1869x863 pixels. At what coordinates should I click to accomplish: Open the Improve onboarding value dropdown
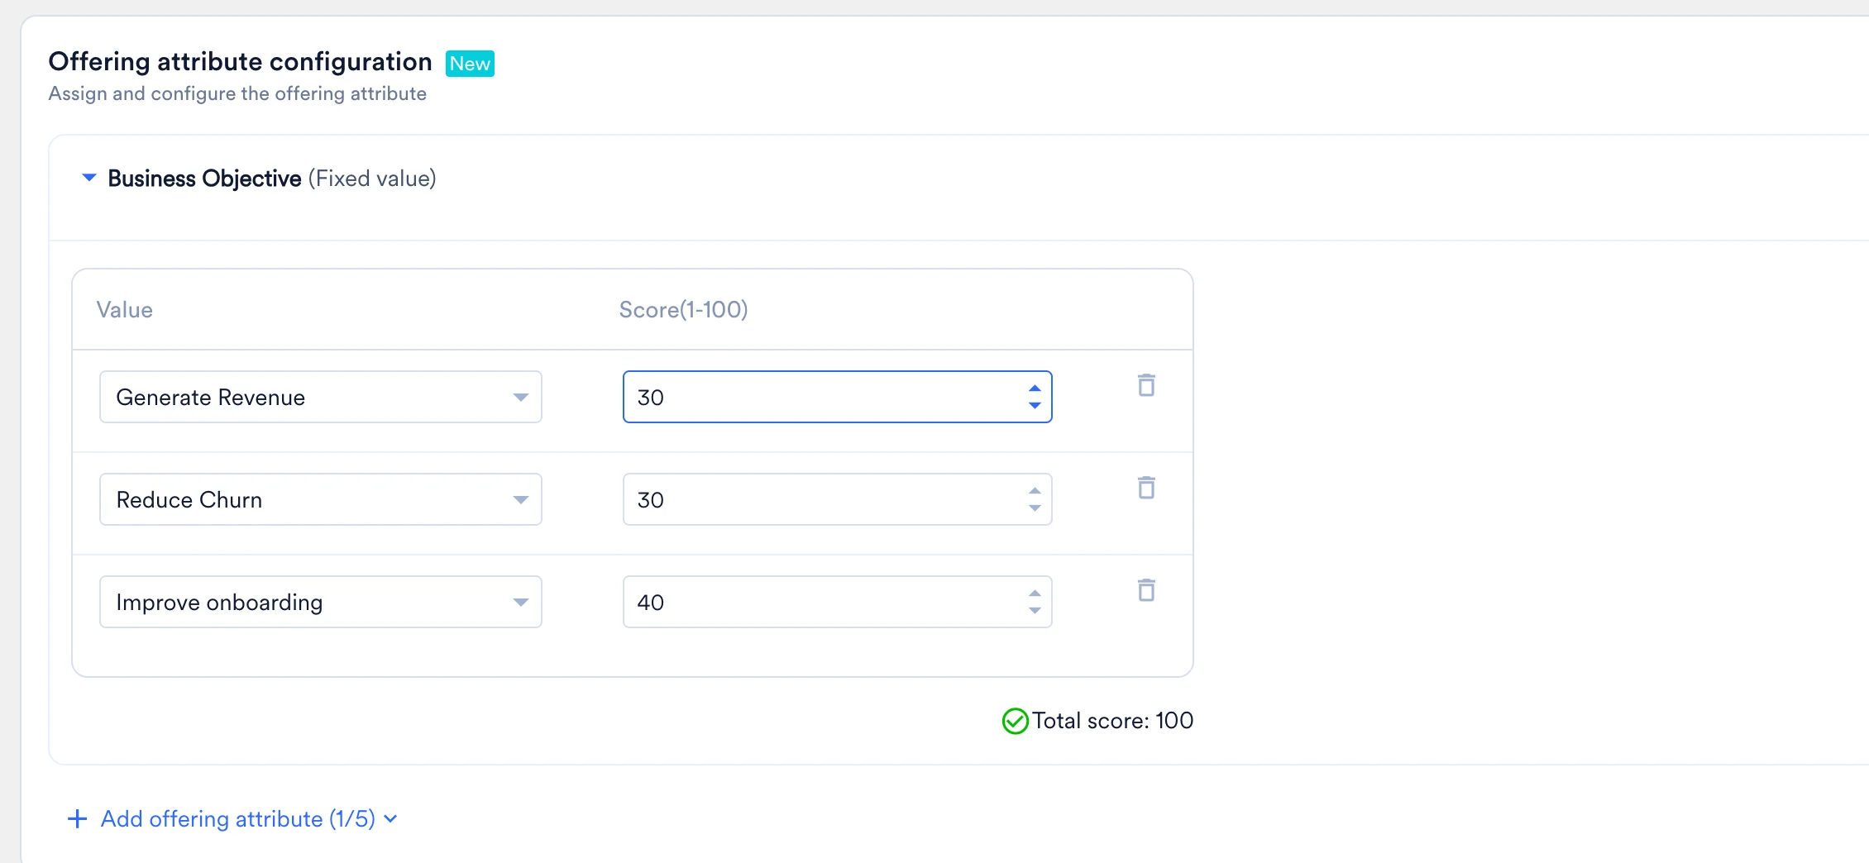(321, 602)
